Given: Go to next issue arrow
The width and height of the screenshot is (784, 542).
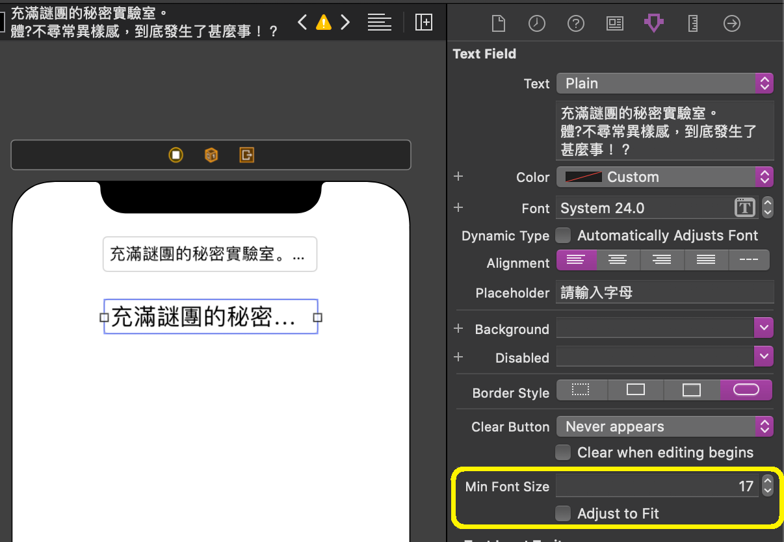Looking at the screenshot, I should 346,23.
